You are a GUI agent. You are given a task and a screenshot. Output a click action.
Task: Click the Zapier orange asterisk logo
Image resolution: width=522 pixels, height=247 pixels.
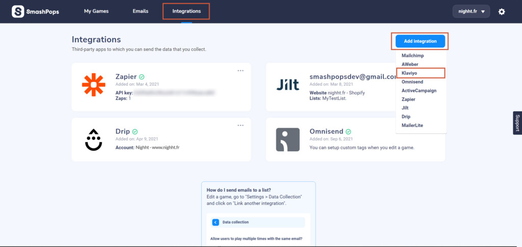tap(94, 85)
